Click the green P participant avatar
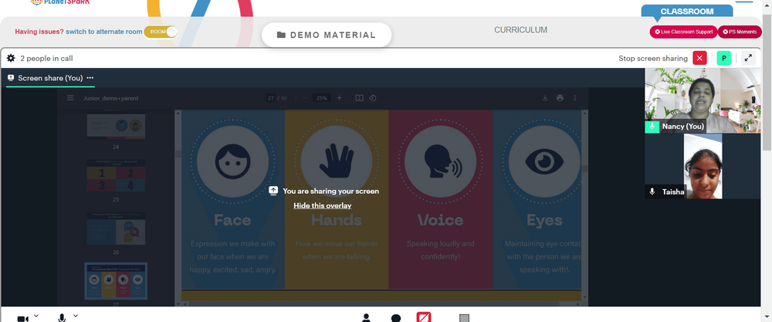This screenshot has height=322, width=772. tap(724, 58)
